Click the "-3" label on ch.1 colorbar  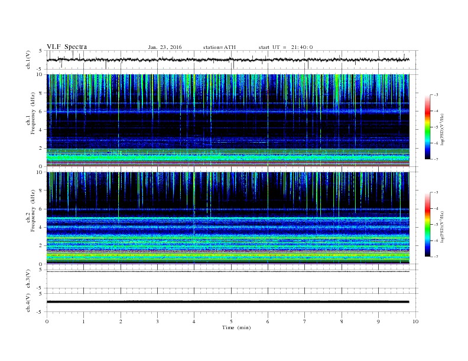436,95
